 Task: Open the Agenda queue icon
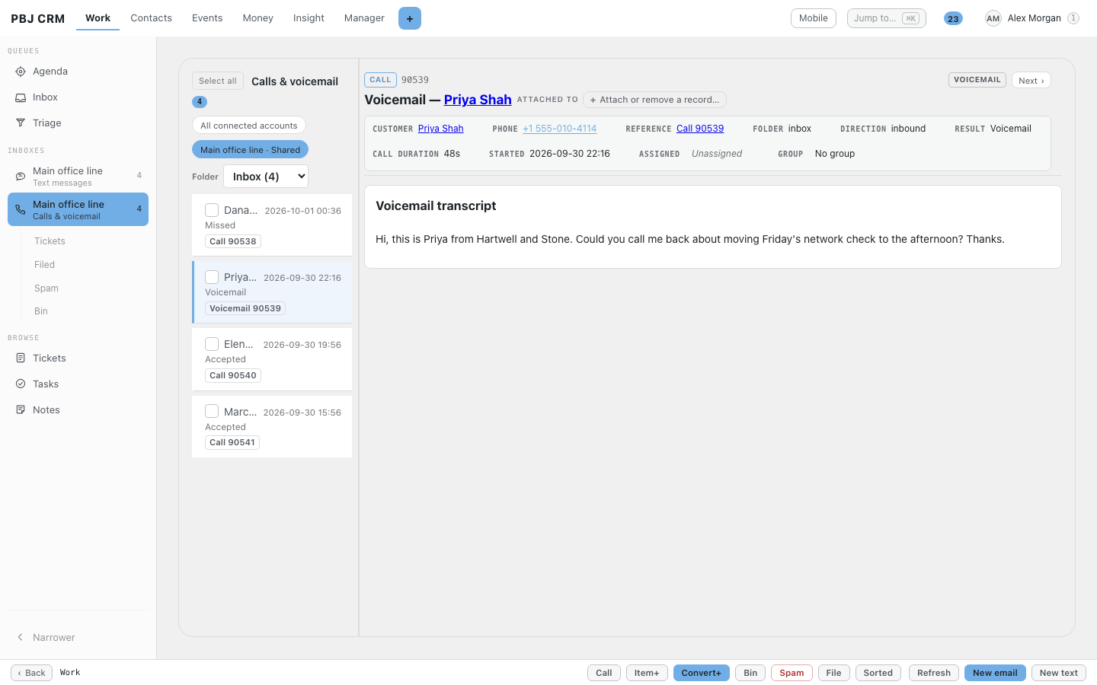[21, 72]
